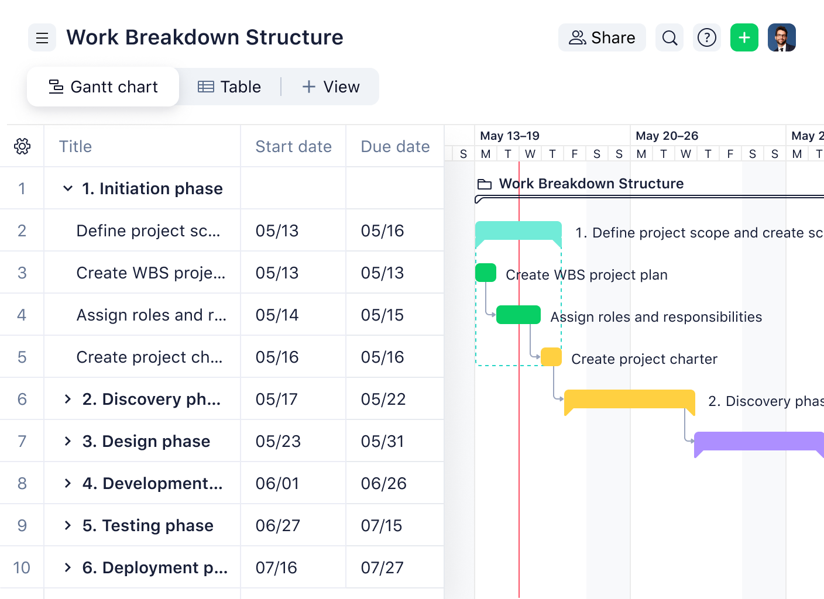Collapse the 1. Initiation phase group
824x599 pixels.
pos(68,188)
